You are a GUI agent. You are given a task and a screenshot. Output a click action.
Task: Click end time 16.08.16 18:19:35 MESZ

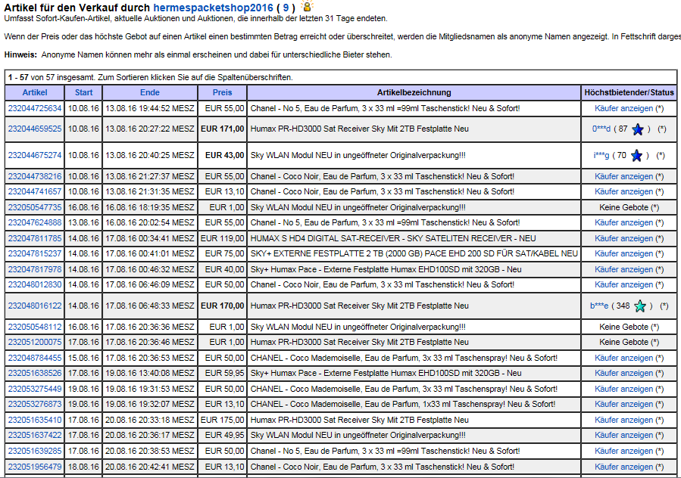click(x=150, y=207)
